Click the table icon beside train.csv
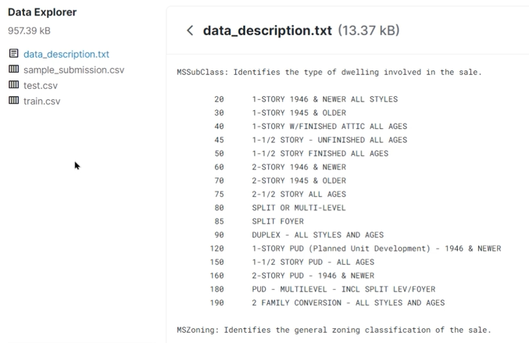The width and height of the screenshot is (529, 343). click(13, 101)
